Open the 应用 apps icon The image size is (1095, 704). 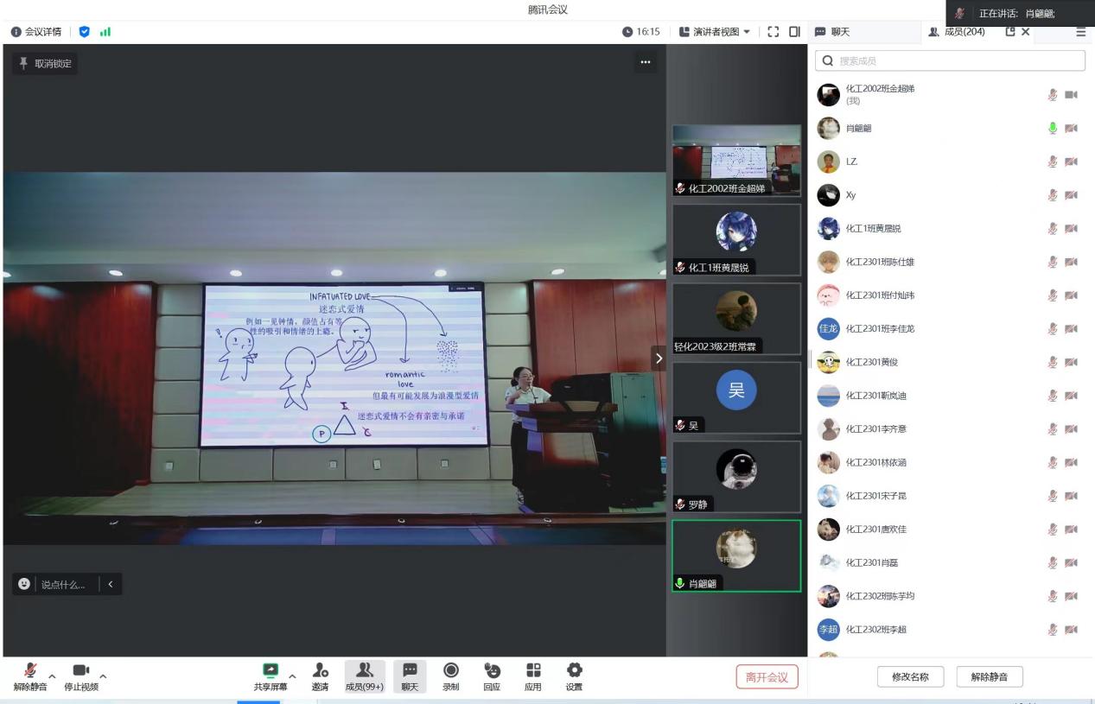pos(533,671)
